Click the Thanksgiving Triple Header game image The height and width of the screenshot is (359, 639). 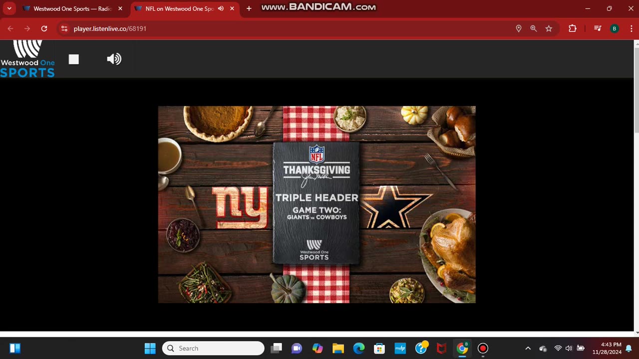pos(317,204)
